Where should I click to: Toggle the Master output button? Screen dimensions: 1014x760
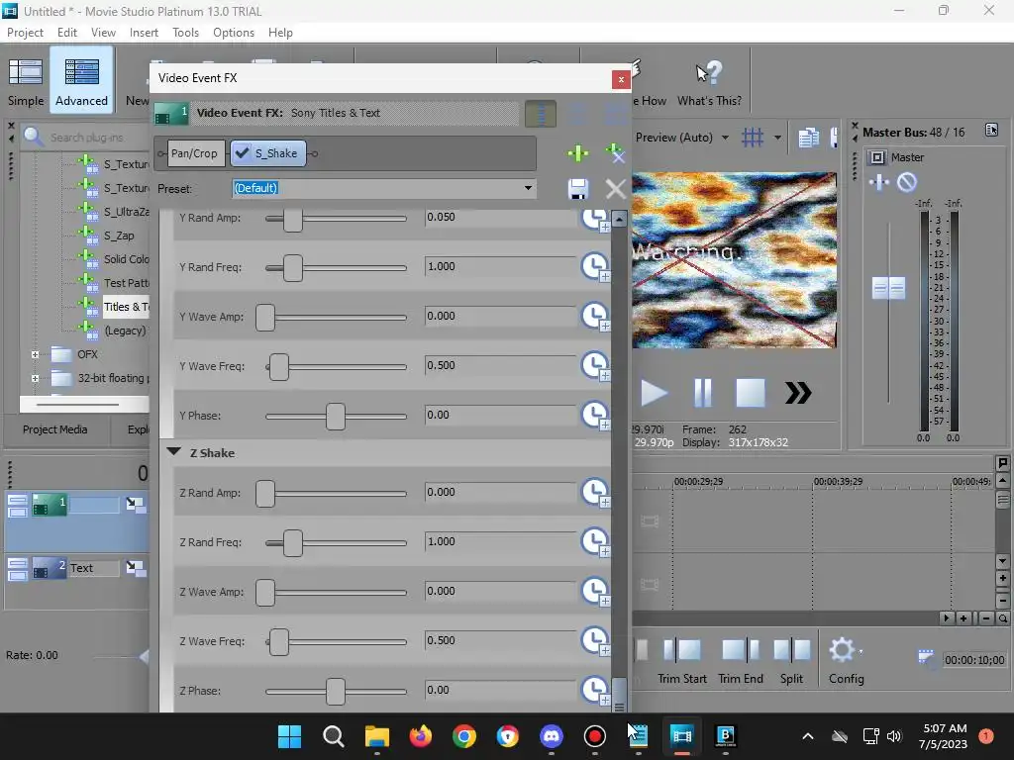tap(877, 157)
